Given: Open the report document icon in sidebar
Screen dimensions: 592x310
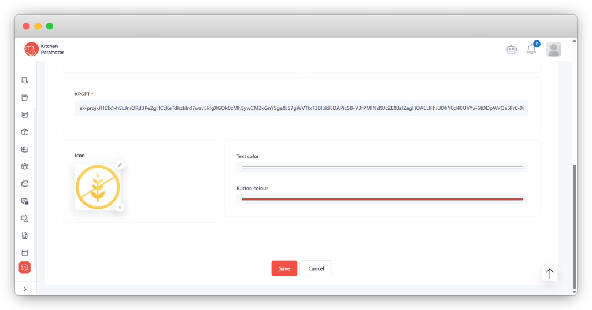Looking at the screenshot, I should pyautogui.click(x=25, y=235).
